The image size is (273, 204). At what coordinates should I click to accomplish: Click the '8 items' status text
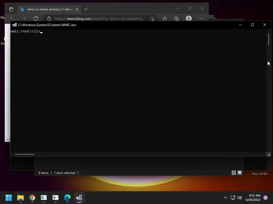pyautogui.click(x=43, y=173)
